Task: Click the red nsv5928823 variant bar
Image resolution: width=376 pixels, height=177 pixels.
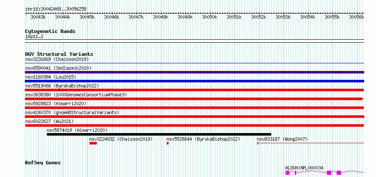Action: [x=194, y=108]
